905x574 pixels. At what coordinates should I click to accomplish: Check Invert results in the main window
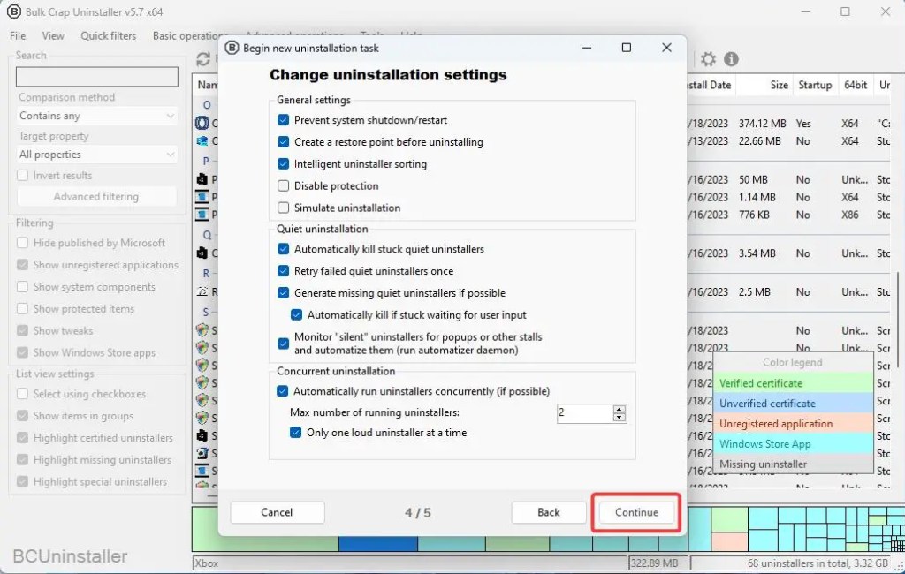22,176
